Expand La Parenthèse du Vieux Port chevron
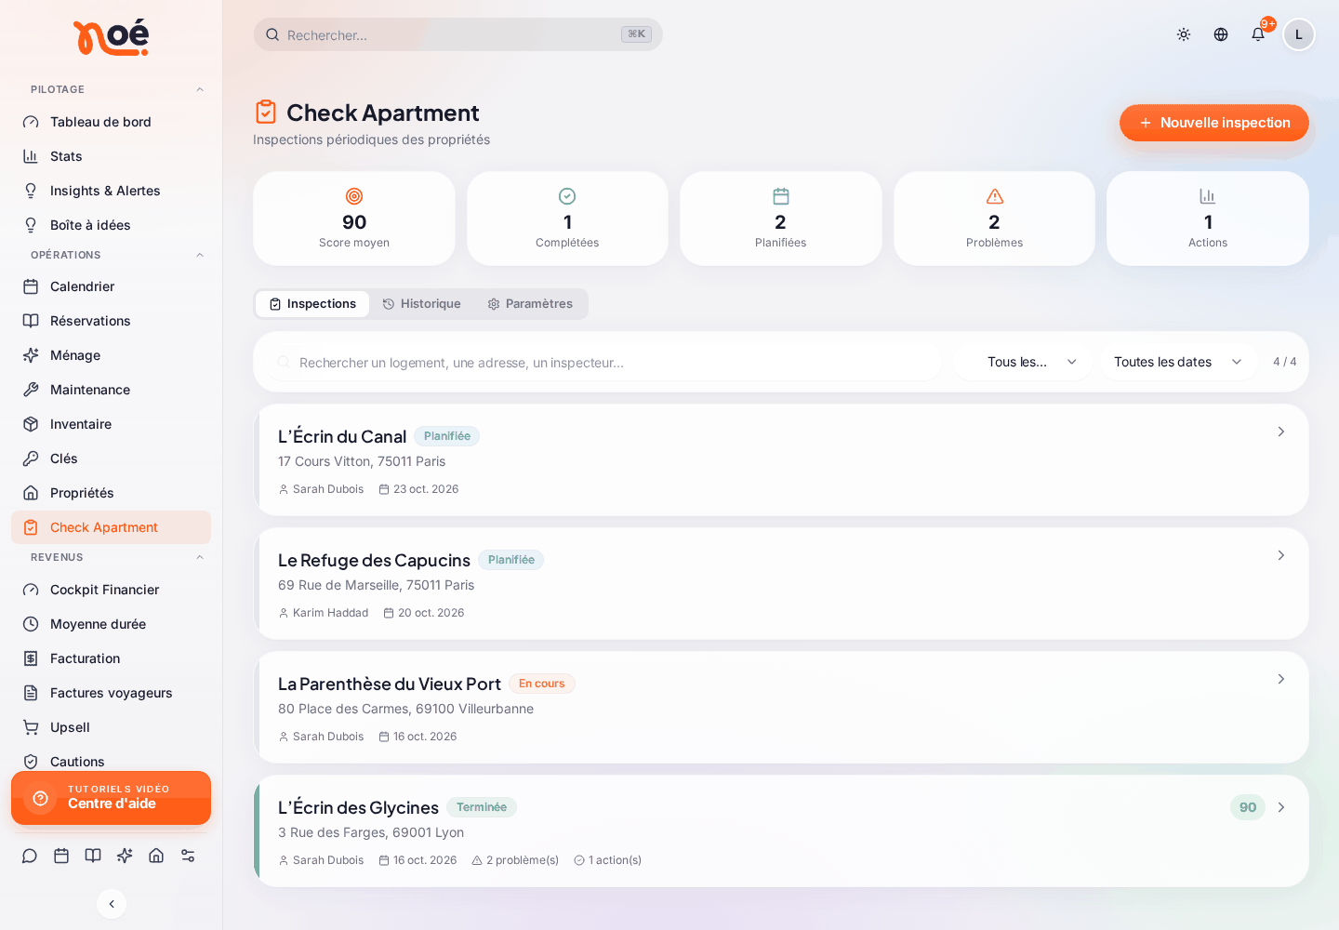 tap(1281, 679)
